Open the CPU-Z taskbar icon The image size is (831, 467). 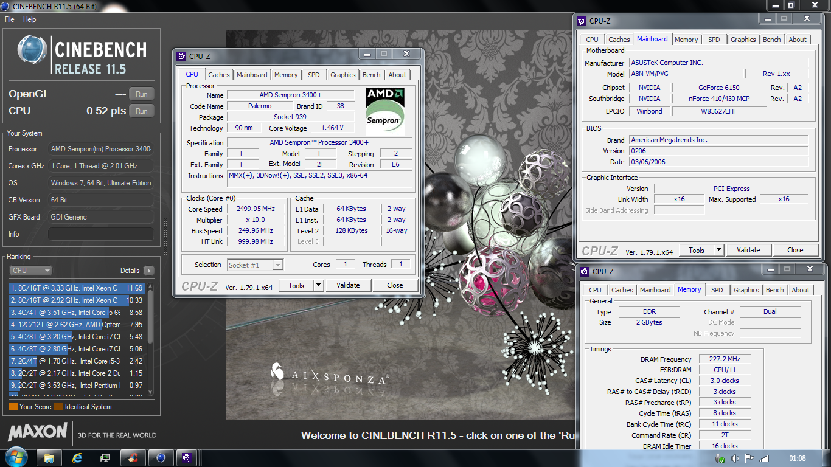(188, 457)
